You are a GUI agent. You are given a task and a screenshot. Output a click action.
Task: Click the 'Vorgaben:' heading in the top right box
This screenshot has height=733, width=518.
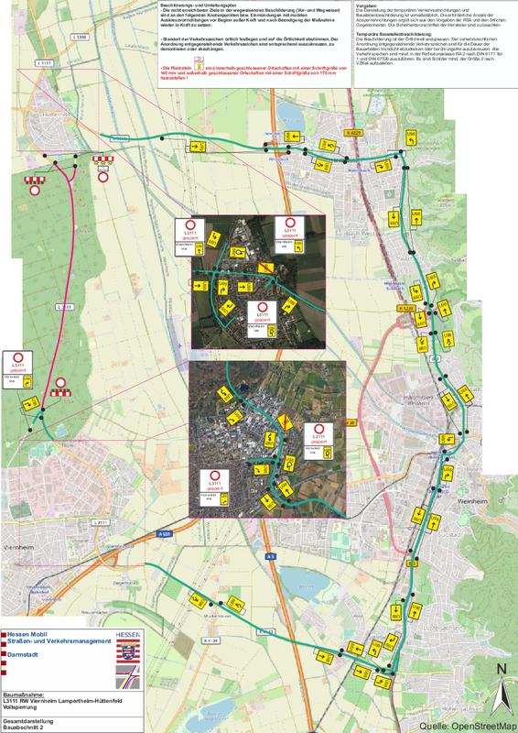pos(365,6)
